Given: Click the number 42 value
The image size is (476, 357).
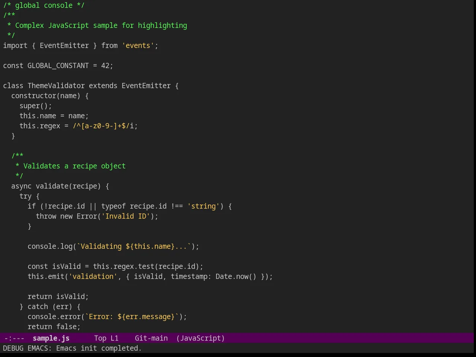Looking at the screenshot, I should click(105, 65).
